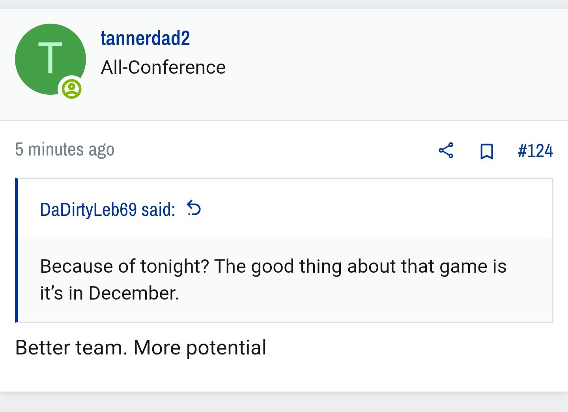Bookmark post #124
568x412 pixels.
pos(487,151)
